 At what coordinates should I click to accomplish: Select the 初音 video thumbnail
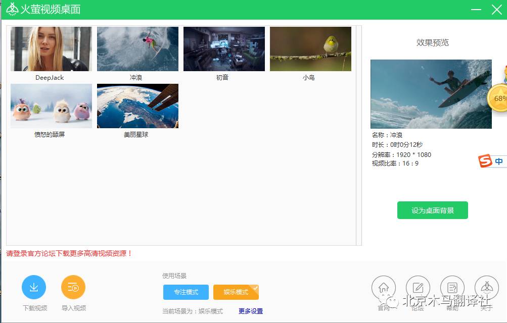224,49
